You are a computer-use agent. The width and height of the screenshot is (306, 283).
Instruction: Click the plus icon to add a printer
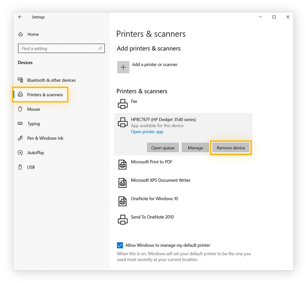click(x=123, y=67)
